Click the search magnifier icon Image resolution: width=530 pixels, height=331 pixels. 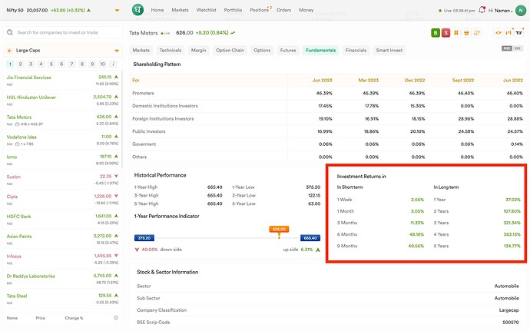pyautogui.click(x=10, y=32)
